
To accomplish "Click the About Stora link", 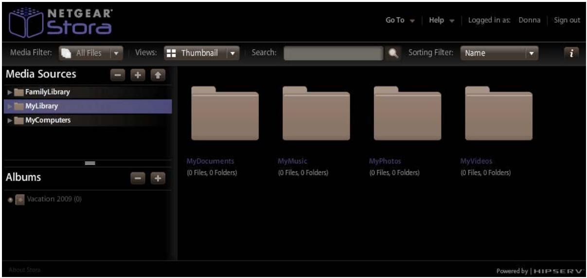I will [25, 269].
